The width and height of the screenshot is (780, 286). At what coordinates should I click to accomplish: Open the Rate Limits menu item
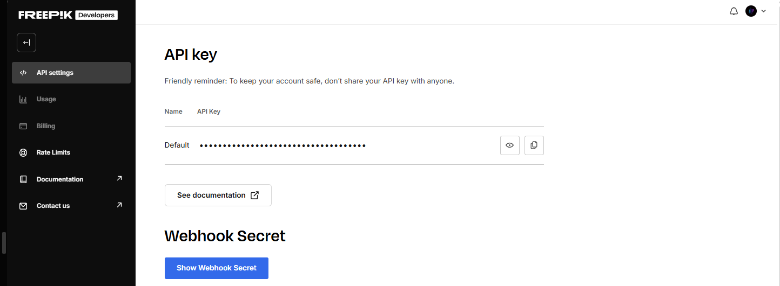click(x=71, y=152)
